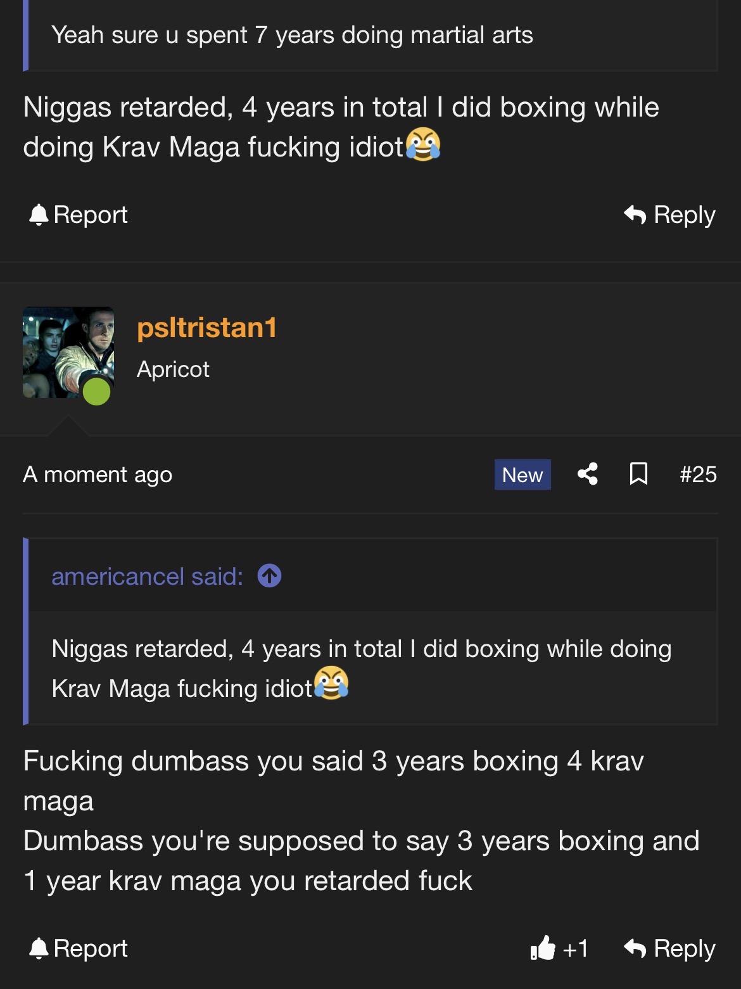
Task: Click the 'A moment ago' timestamp
Action: [x=98, y=475]
